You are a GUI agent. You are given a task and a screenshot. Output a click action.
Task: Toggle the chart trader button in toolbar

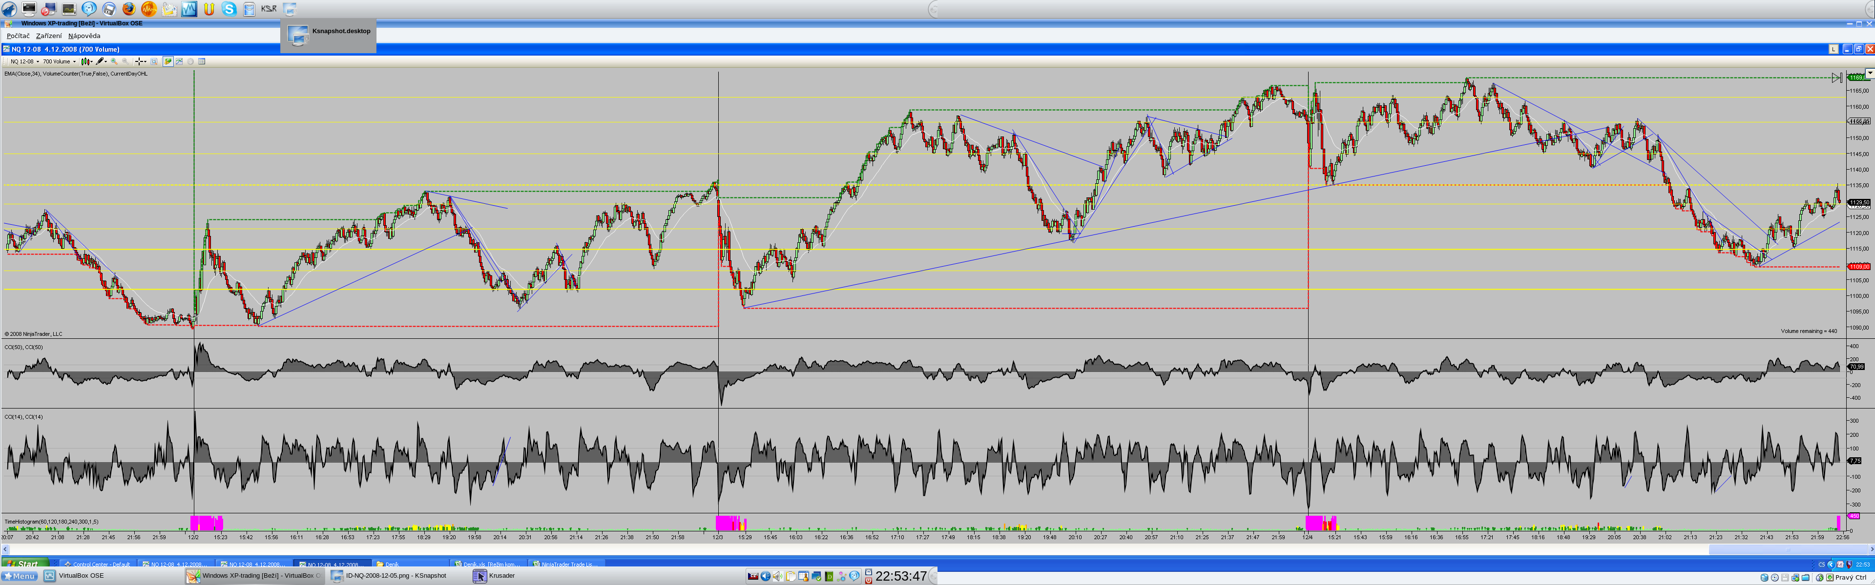tap(168, 62)
